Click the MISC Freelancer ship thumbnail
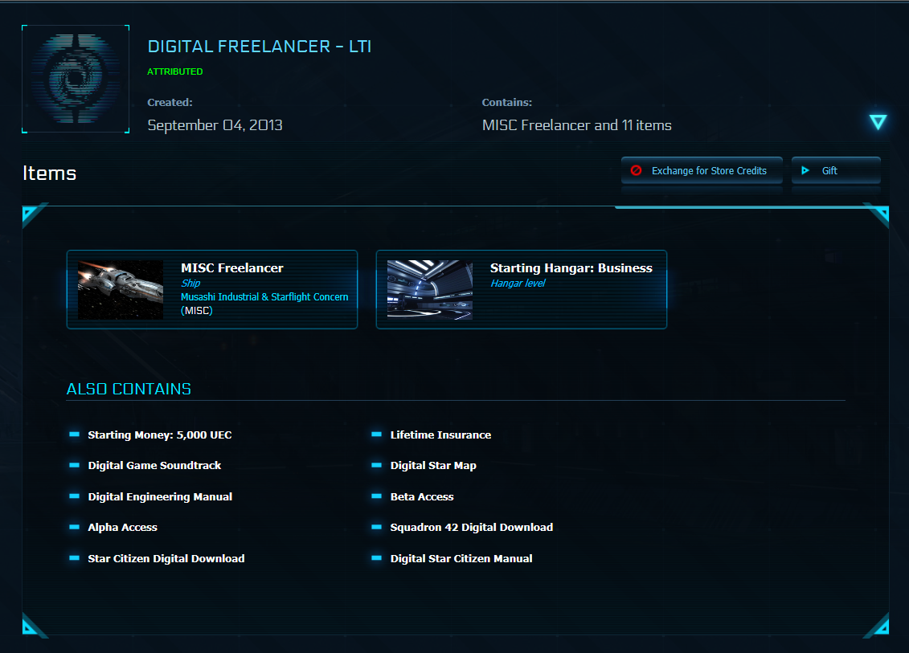This screenshot has width=909, height=653. point(121,290)
